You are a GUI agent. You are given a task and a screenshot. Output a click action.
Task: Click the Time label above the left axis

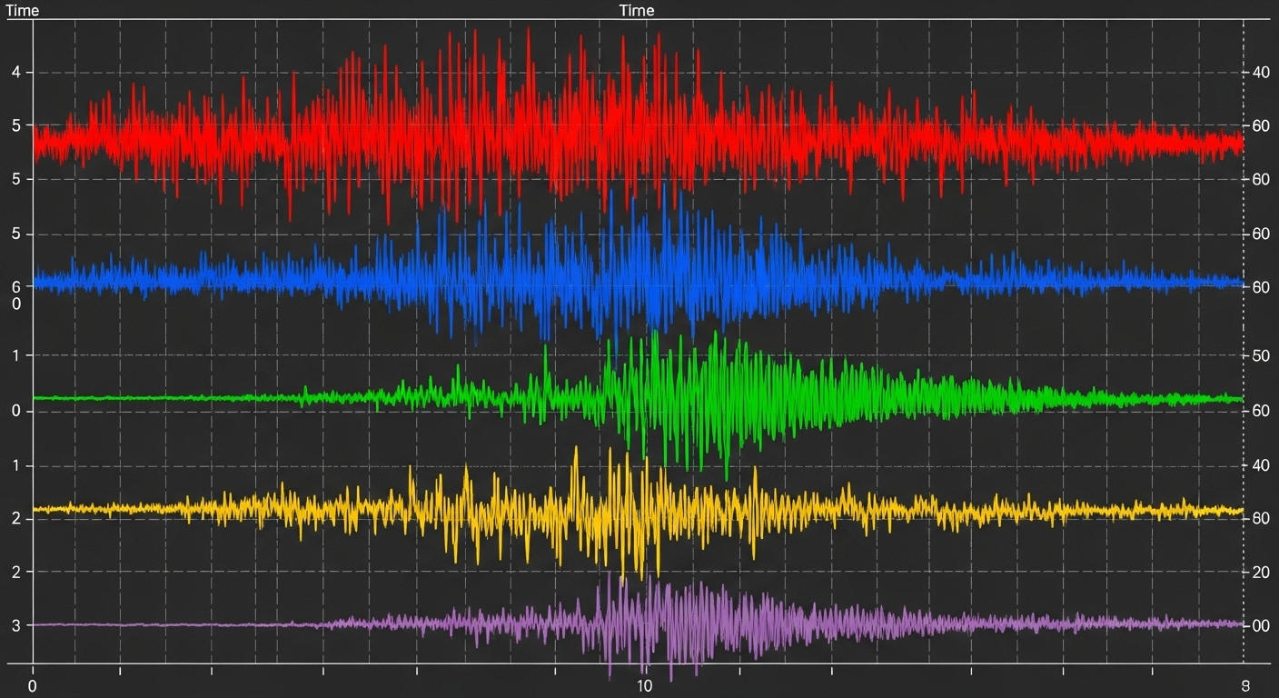[23, 11]
